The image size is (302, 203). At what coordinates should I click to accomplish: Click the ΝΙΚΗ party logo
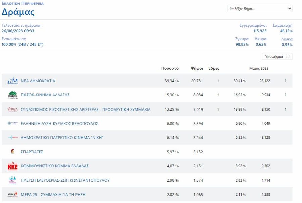point(12,138)
